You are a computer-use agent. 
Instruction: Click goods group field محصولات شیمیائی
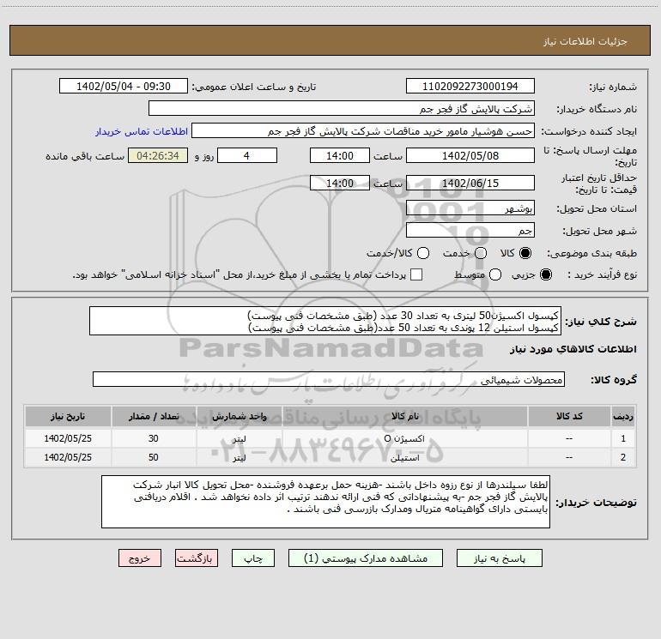tap(329, 379)
